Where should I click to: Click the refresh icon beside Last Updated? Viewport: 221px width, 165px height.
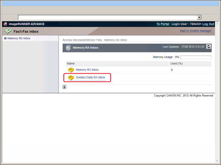tap(208, 47)
